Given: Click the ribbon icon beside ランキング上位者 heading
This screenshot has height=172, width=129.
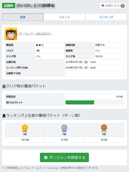Looking at the screenshot, I should (4, 116).
